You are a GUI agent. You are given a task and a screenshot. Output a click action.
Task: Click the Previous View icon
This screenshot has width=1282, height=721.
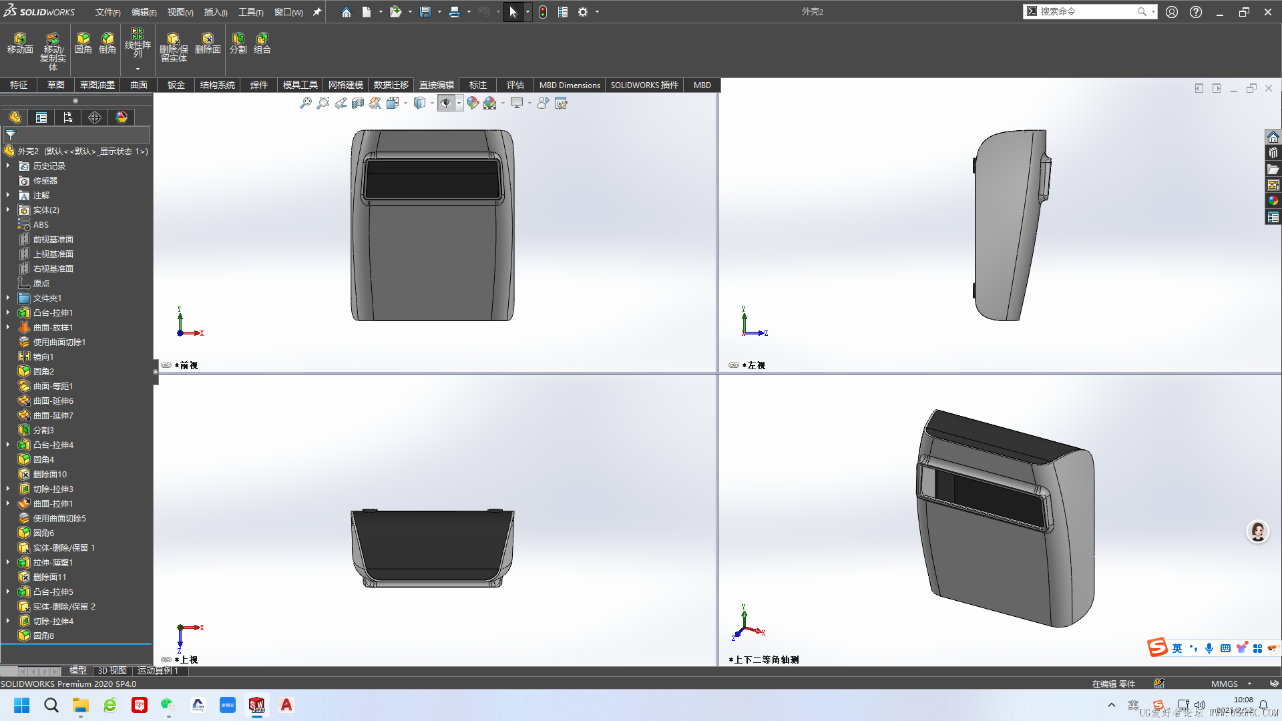click(x=341, y=103)
